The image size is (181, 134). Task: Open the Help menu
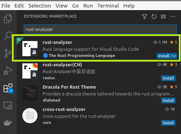(x=129, y=6)
